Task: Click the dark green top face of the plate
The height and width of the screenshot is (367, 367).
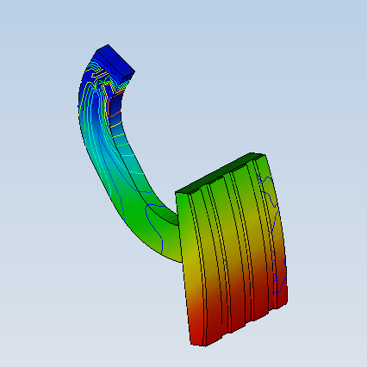Action: [x=220, y=173]
